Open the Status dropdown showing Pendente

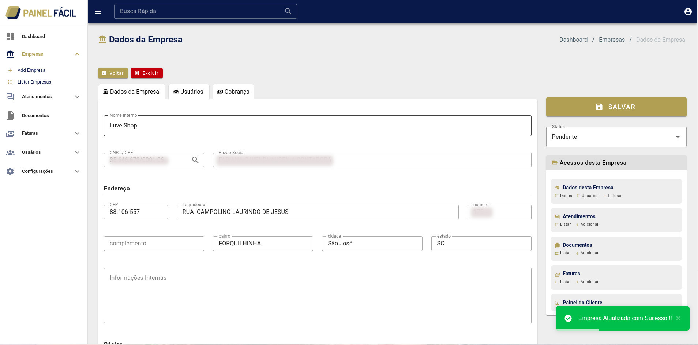[616, 137]
